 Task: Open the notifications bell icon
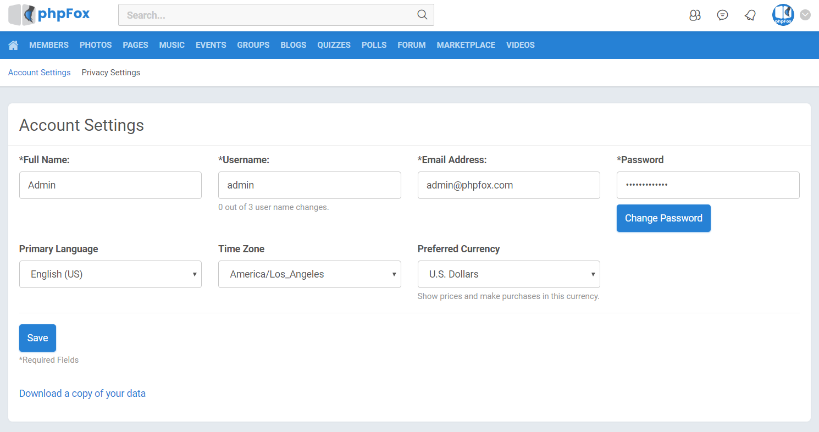pyautogui.click(x=750, y=15)
